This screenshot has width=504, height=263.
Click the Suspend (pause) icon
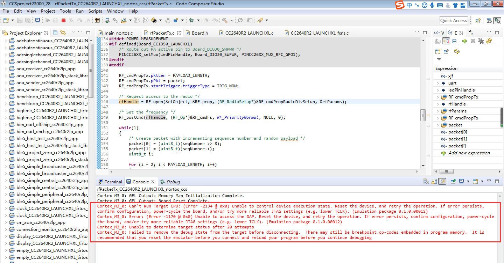tap(55, 21)
